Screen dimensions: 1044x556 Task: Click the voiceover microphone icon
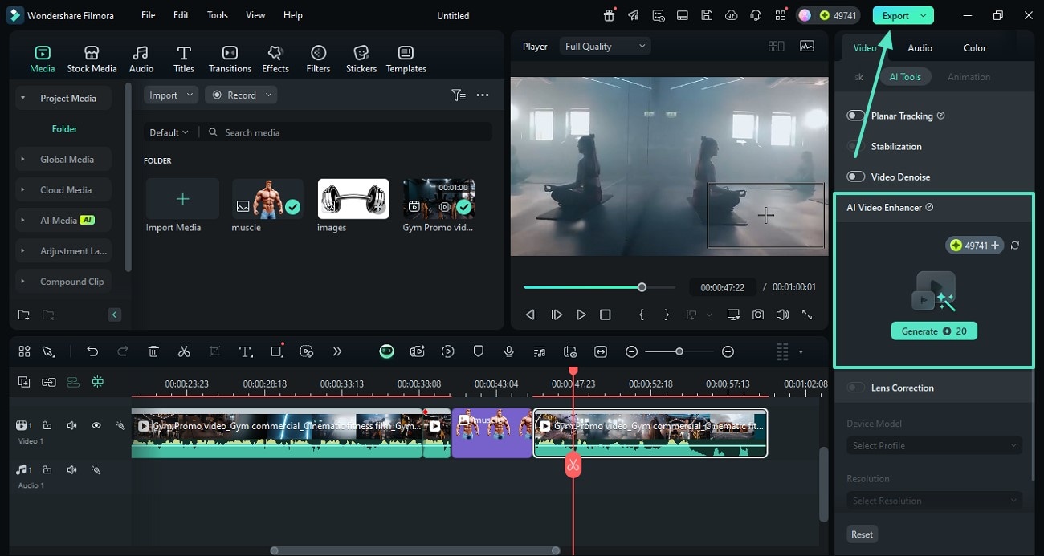tap(508, 351)
